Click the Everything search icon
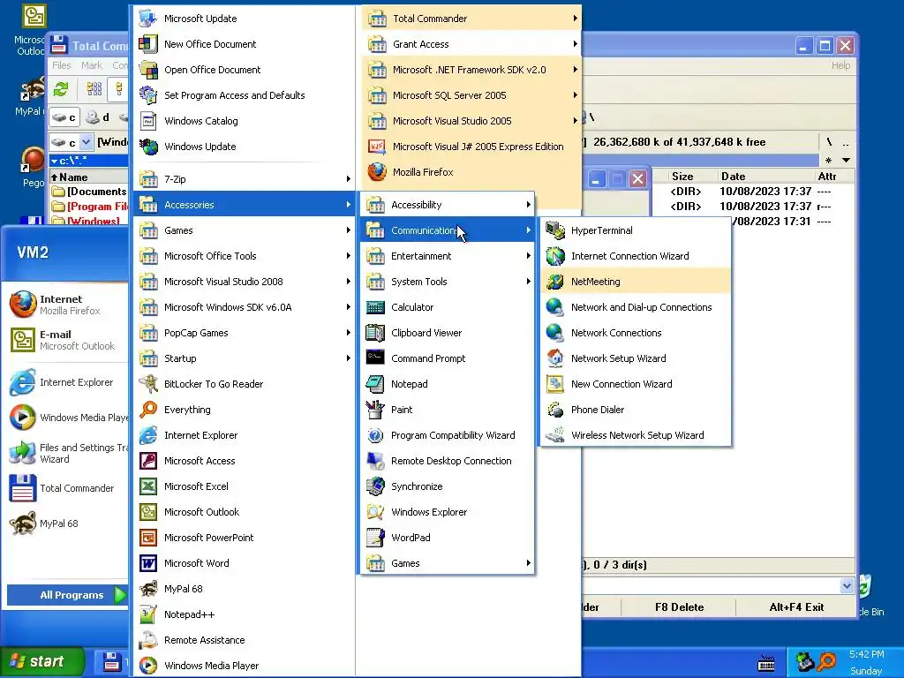The image size is (904, 678). pyautogui.click(x=148, y=410)
